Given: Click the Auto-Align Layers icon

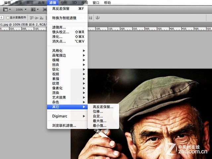Looking at the screenshot, I should (x=97, y=18).
